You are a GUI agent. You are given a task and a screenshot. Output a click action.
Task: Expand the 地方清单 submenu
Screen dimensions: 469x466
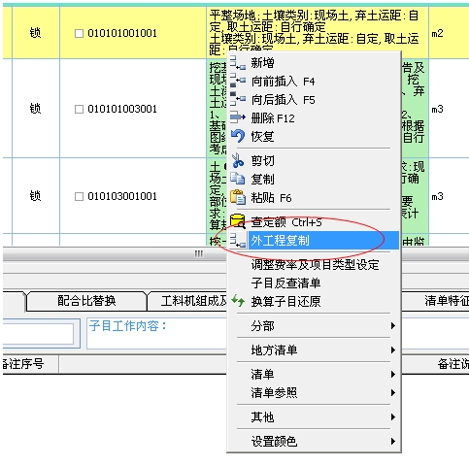(314, 349)
